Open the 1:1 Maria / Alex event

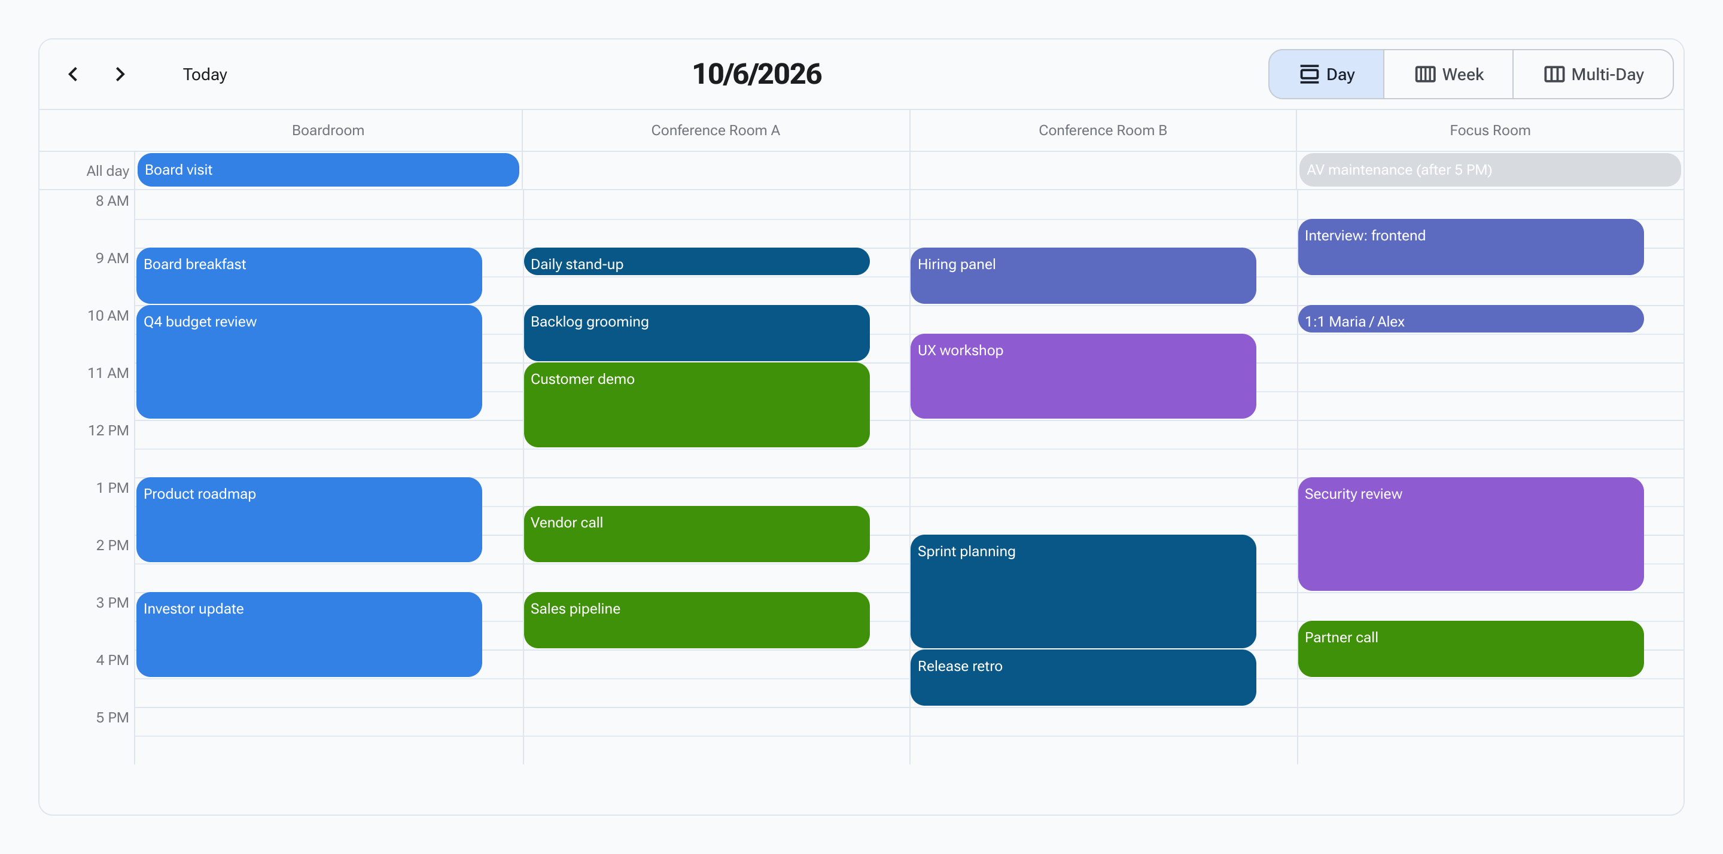(x=1470, y=319)
